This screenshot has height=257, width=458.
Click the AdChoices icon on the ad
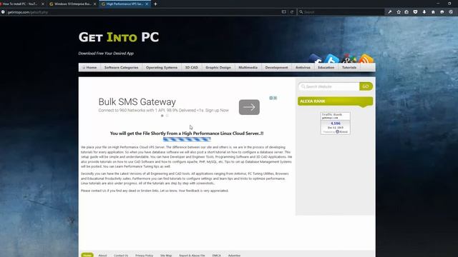point(271,98)
